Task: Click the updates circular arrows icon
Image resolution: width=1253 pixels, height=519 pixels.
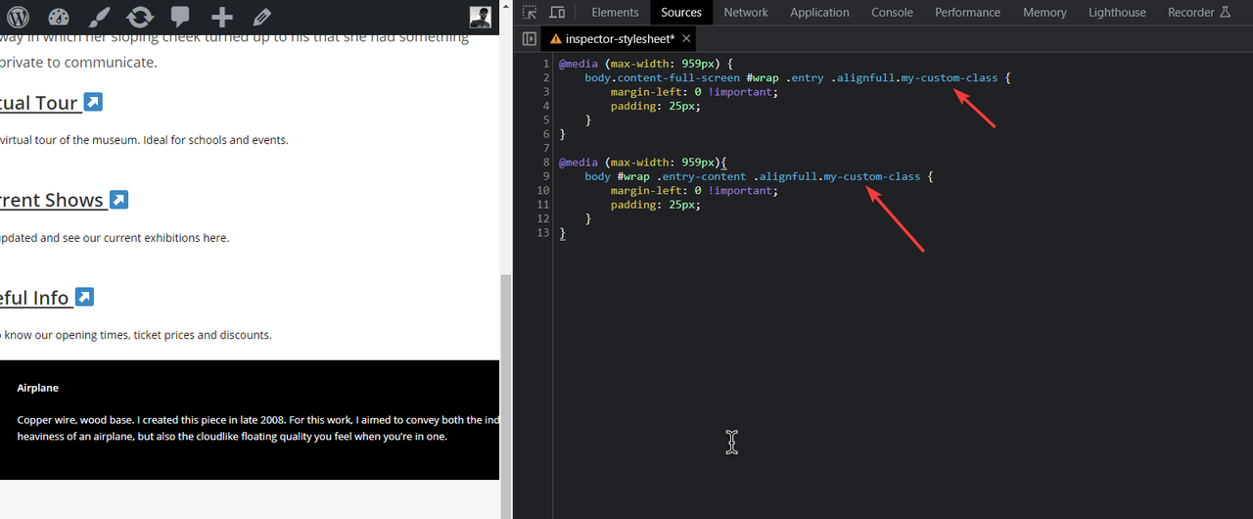Action: 140,17
